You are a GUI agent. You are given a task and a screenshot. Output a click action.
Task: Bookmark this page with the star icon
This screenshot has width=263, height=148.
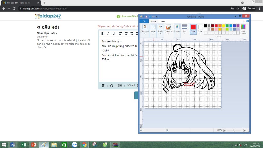tap(238, 8)
